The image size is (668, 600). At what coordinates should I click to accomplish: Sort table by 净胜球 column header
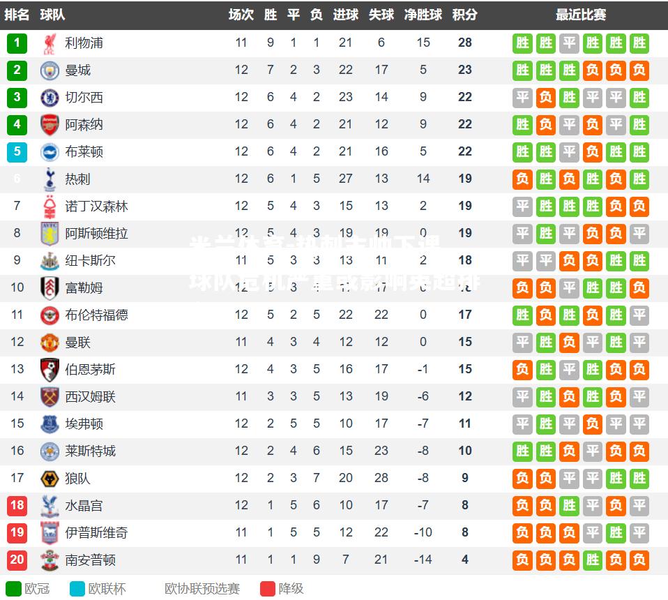tap(423, 15)
